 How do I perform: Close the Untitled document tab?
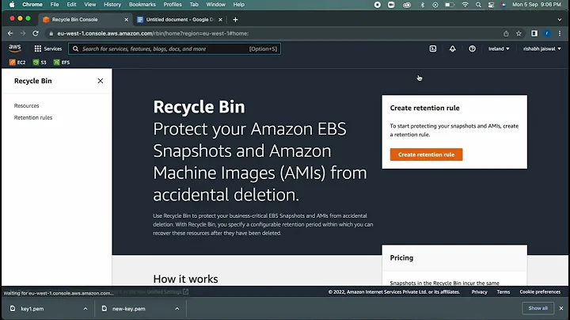coord(220,20)
